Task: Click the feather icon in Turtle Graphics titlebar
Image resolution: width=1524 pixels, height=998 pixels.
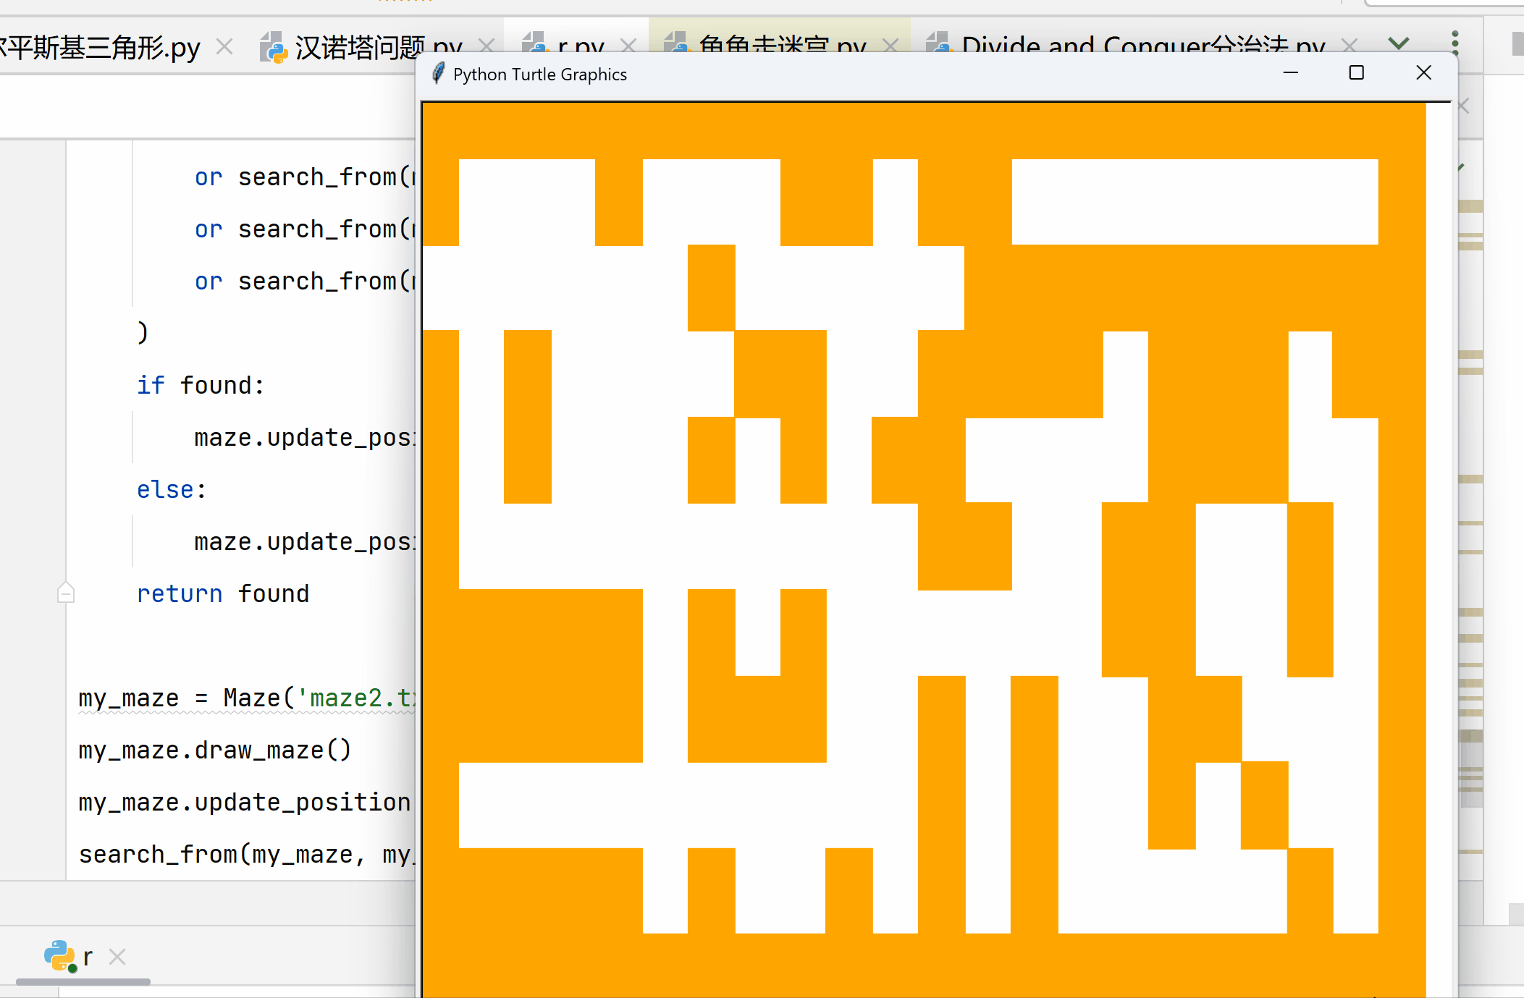Action: [x=438, y=74]
